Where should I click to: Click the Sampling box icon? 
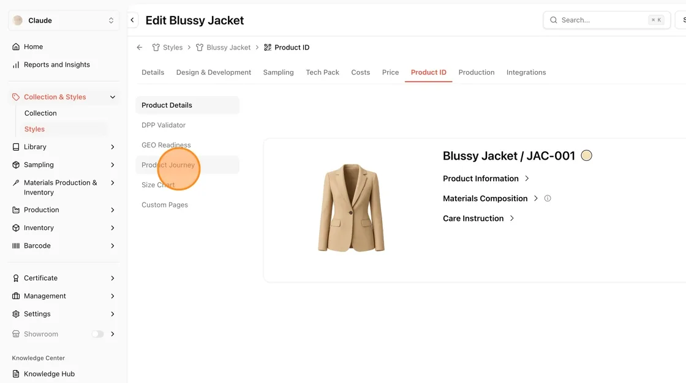pos(16,165)
